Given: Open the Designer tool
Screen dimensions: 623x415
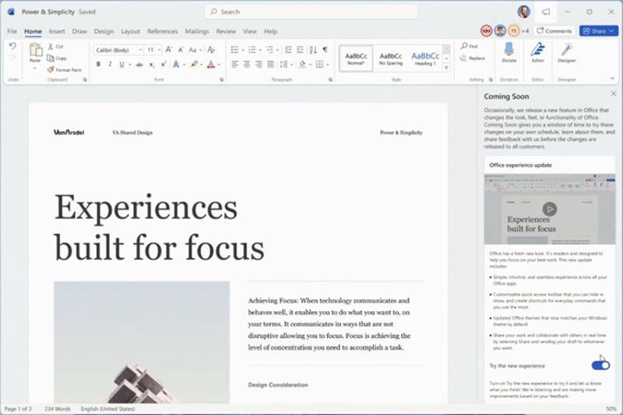Looking at the screenshot, I should pos(567,52).
